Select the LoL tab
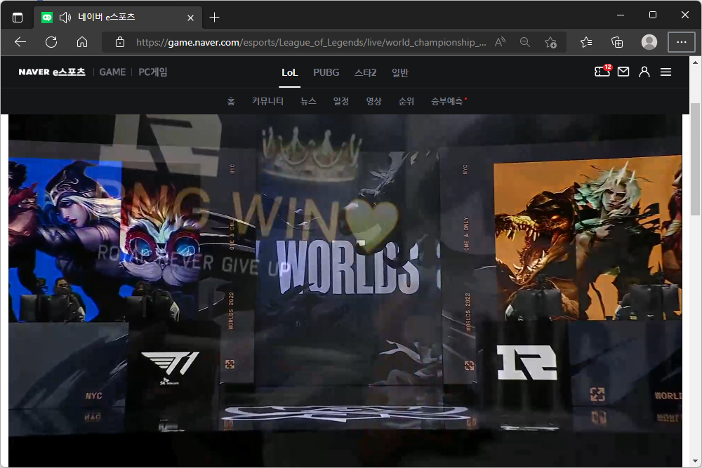The image size is (702, 468). click(290, 72)
